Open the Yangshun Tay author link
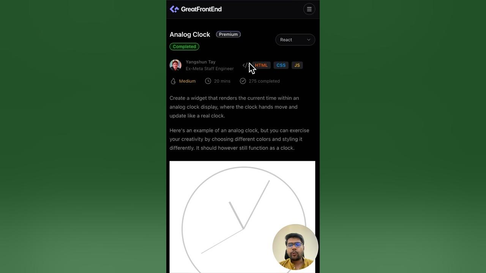Image resolution: width=486 pixels, height=273 pixels. tap(200, 62)
